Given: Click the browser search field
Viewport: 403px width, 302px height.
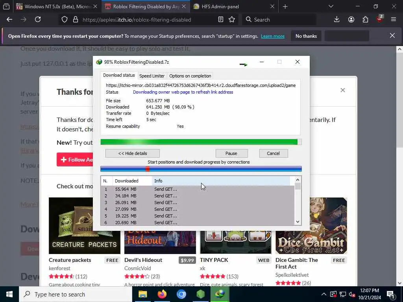Looking at the screenshot, I should (279, 20).
